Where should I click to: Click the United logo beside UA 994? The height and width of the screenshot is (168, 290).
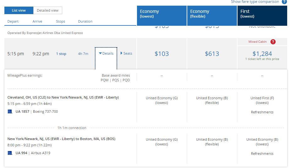point(10,153)
